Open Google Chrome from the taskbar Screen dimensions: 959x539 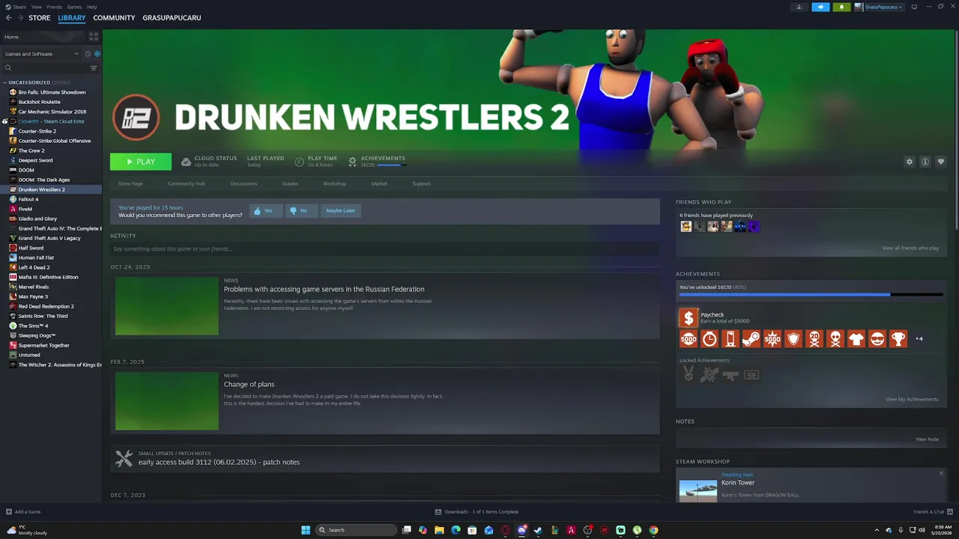(x=653, y=530)
